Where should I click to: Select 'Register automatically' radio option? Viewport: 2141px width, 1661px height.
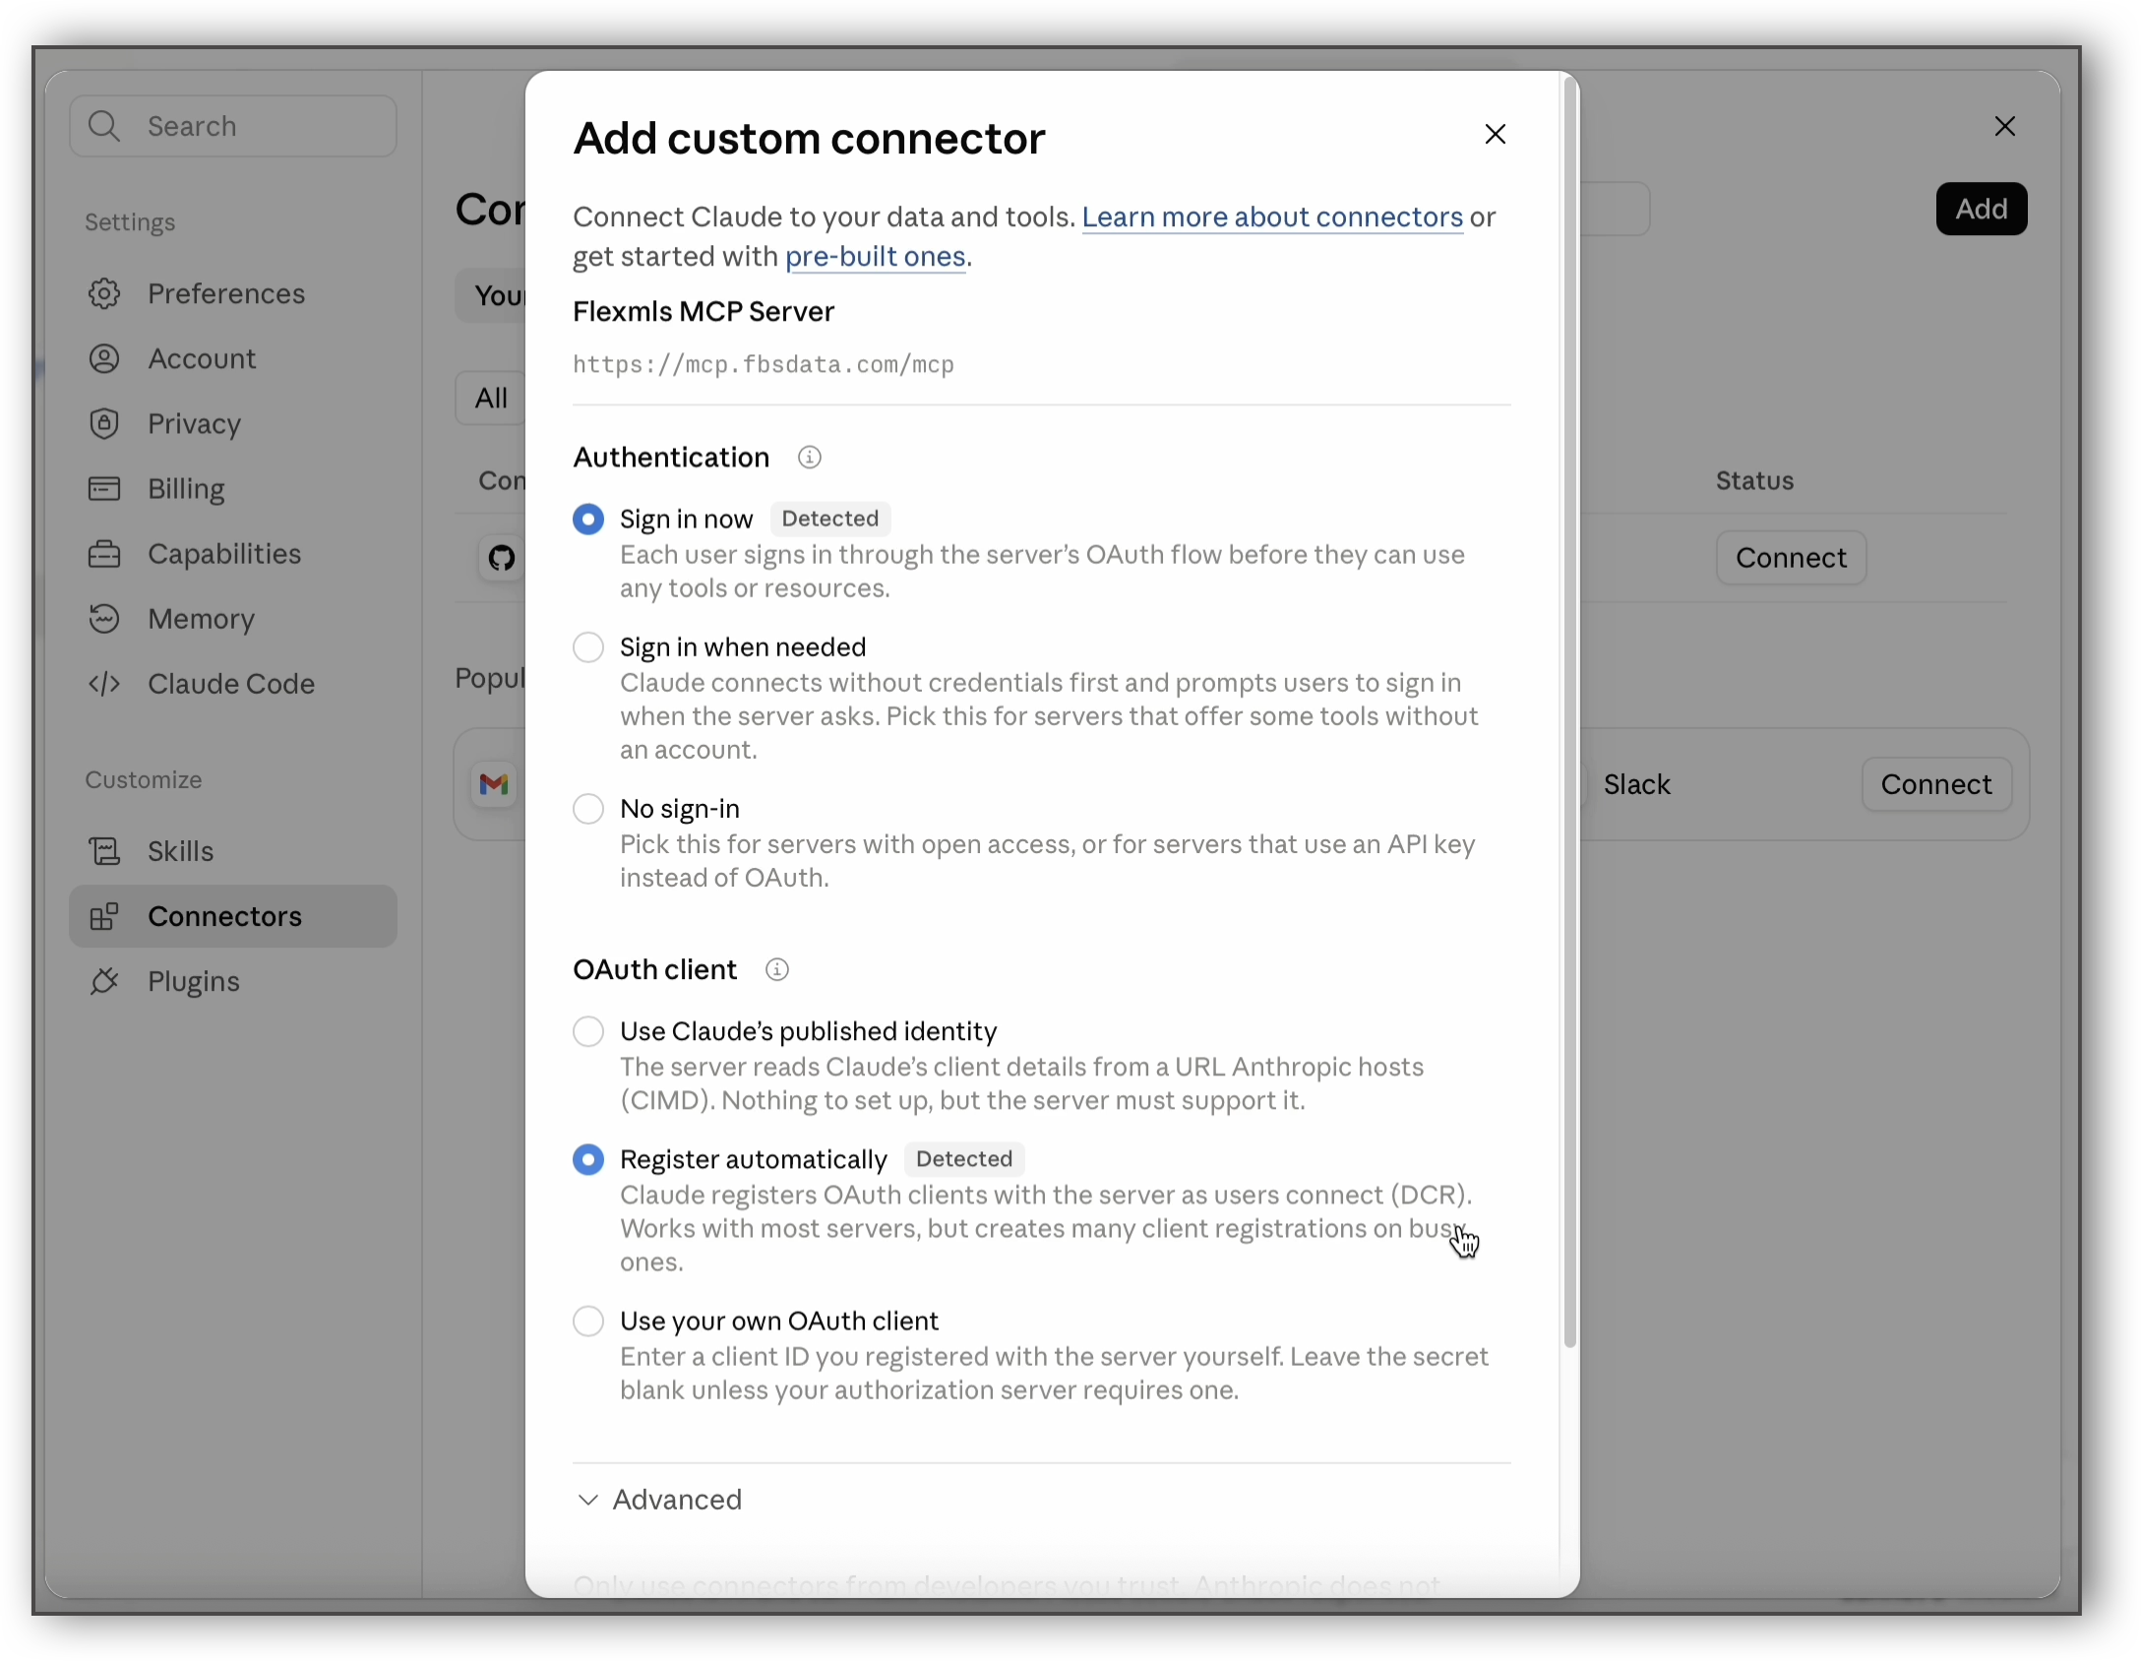[x=588, y=1160]
